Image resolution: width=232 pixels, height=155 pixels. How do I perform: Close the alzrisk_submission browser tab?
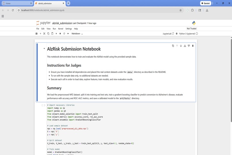click(63, 3)
